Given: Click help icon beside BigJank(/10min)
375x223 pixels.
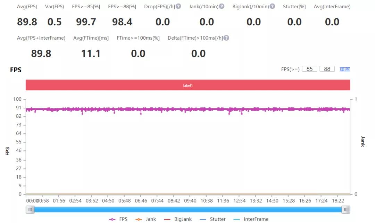Looking at the screenshot, I should pos(272,7).
